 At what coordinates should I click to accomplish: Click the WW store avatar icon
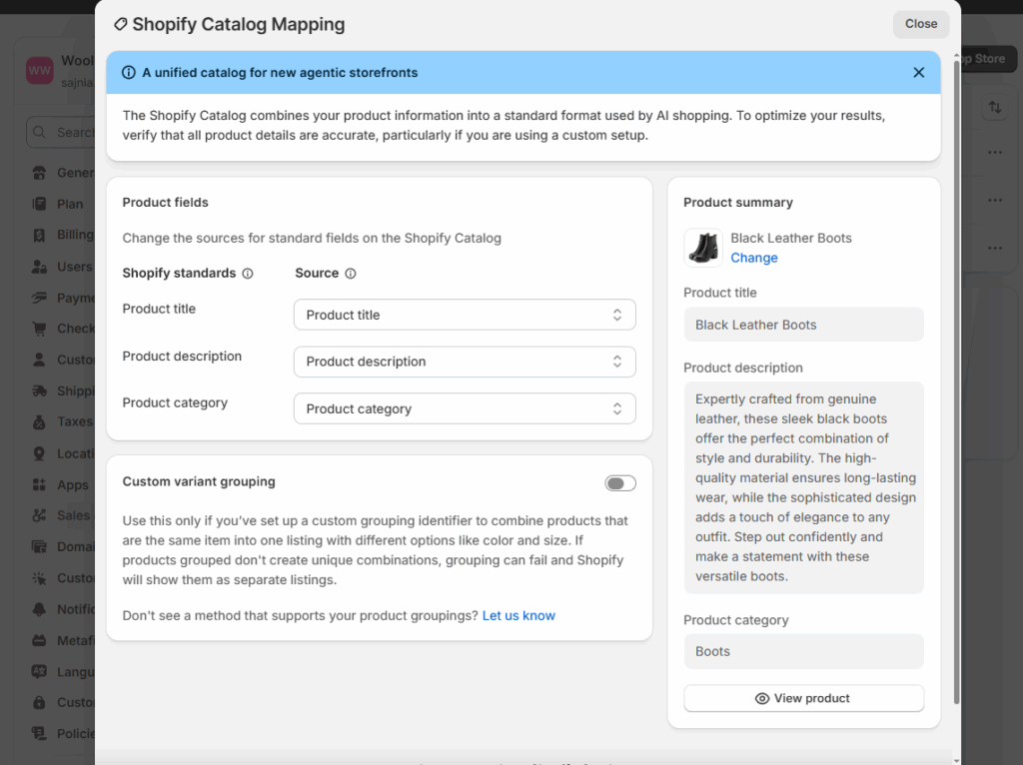(40, 70)
